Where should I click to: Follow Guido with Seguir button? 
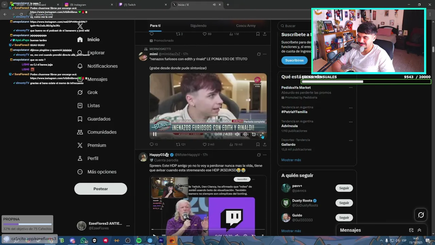344,217
